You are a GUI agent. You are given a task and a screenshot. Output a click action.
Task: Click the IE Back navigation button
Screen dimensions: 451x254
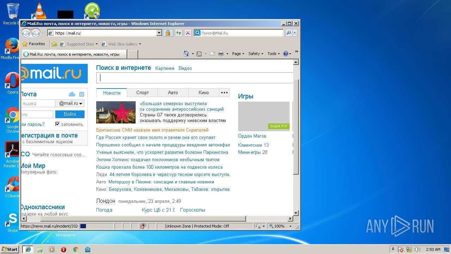click(26, 33)
